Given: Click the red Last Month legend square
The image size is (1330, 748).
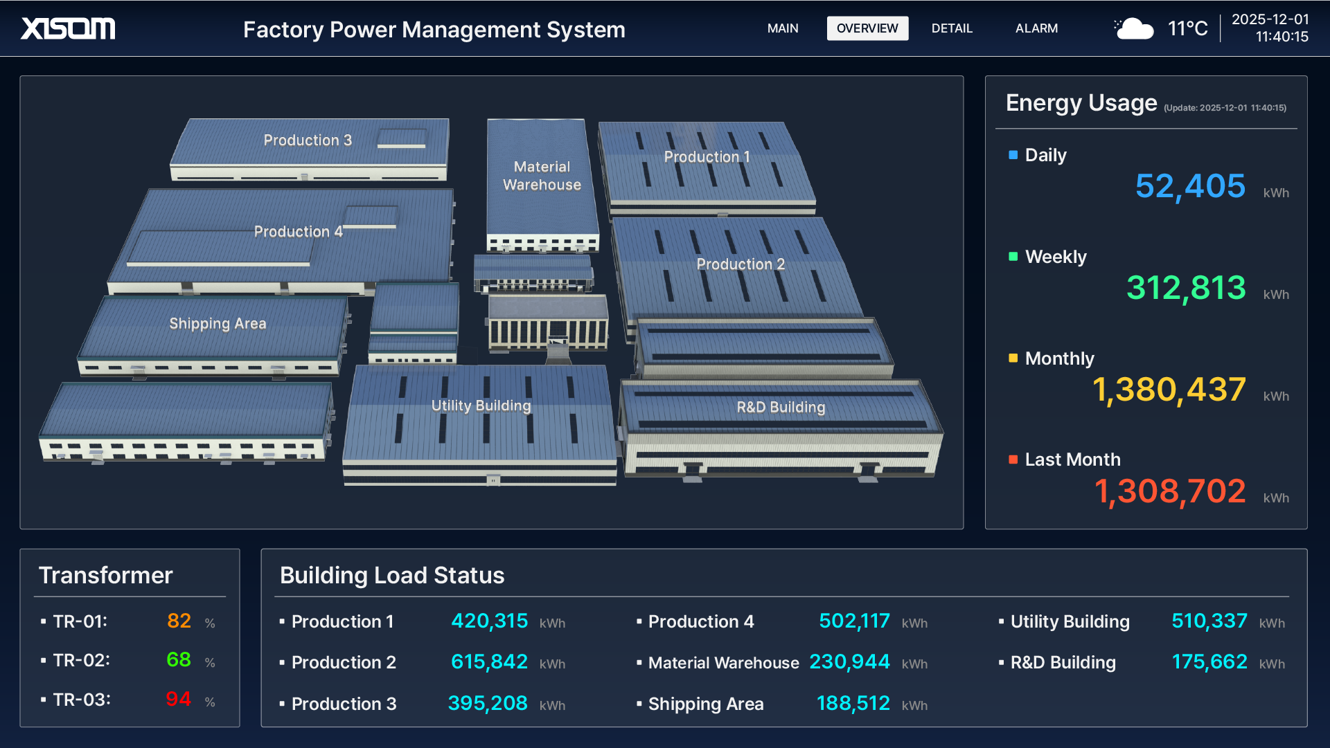Looking at the screenshot, I should [x=1013, y=459].
